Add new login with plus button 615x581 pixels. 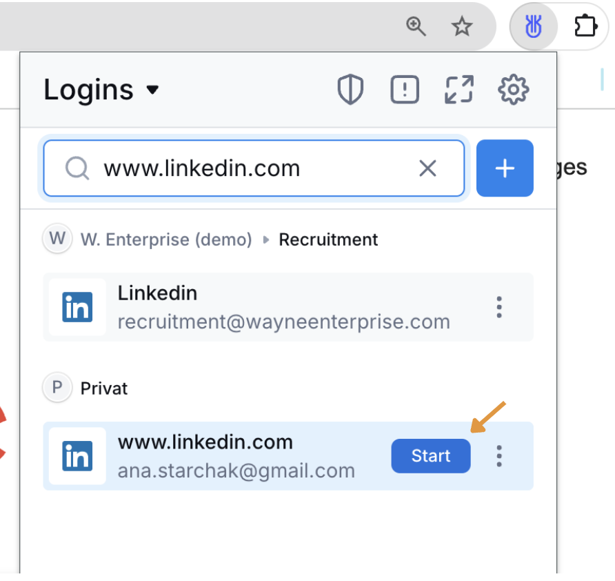tap(505, 168)
